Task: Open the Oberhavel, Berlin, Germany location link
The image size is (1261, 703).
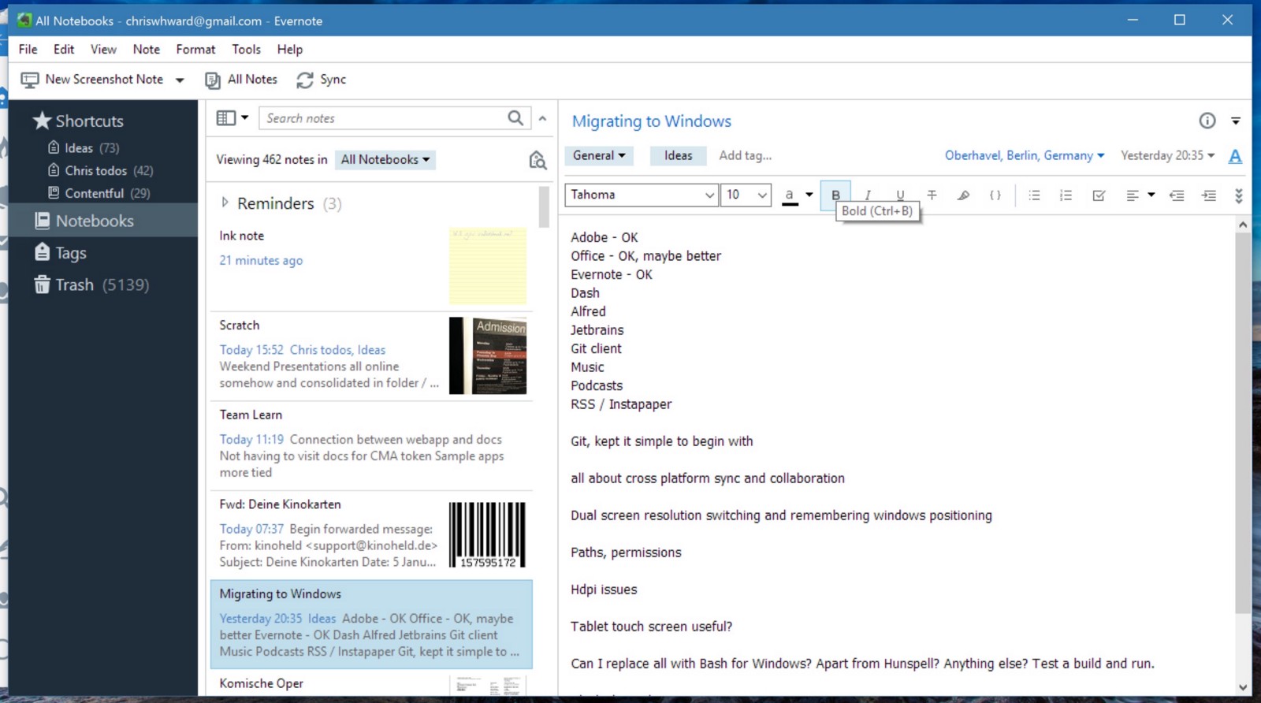Action: point(1025,155)
